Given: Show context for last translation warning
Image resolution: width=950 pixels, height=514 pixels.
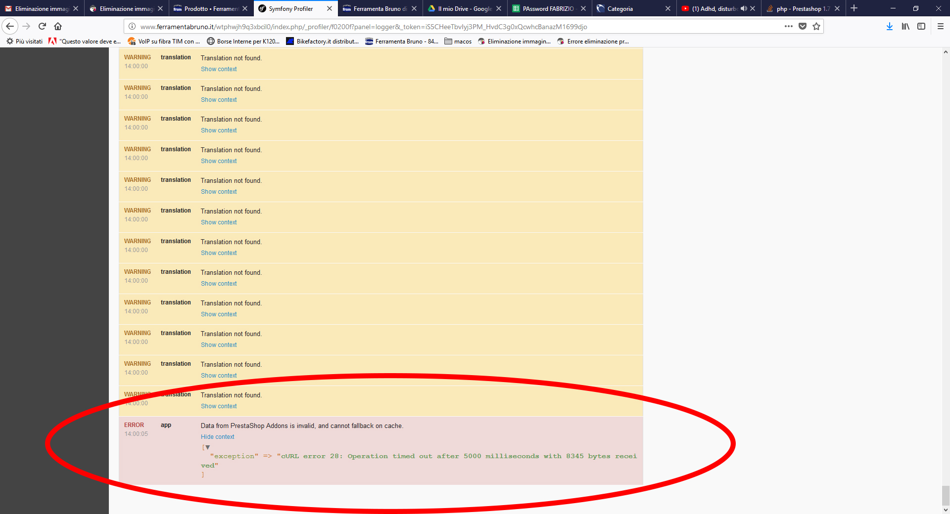Looking at the screenshot, I should tap(219, 406).
